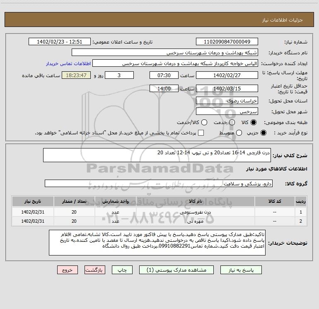Viewport: 319px width, 309px height.
Task: Click the general description field درن قارچی
Action: [157, 155]
